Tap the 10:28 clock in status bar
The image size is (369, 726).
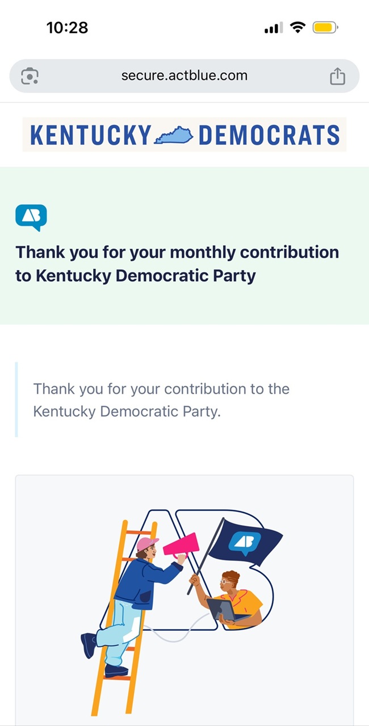coord(68,27)
